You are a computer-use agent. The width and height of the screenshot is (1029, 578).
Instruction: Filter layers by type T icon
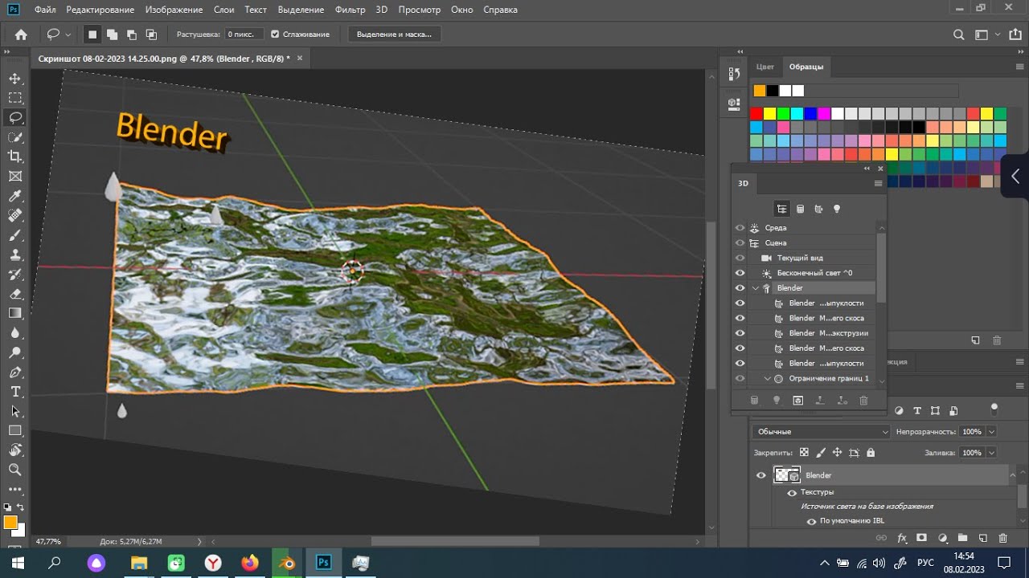click(x=917, y=411)
